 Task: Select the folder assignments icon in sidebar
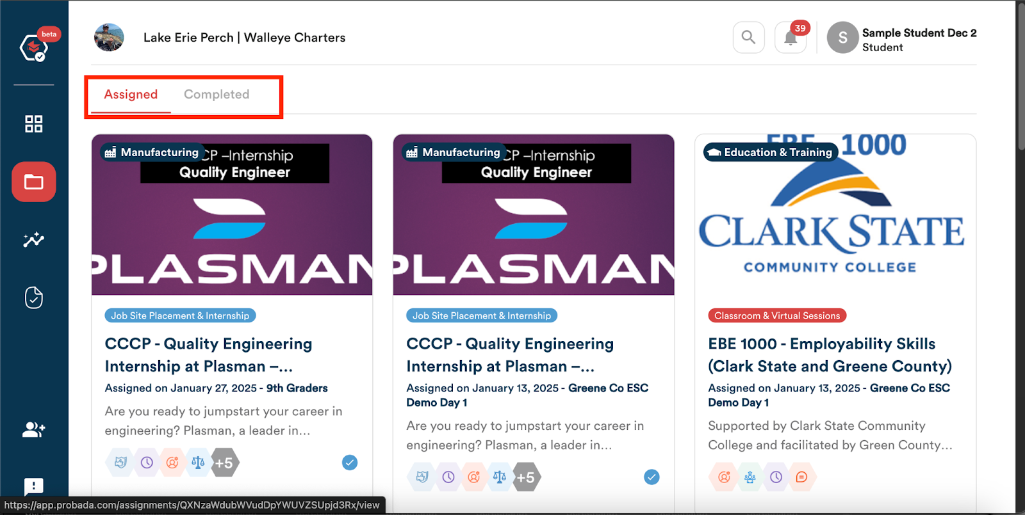tap(34, 182)
